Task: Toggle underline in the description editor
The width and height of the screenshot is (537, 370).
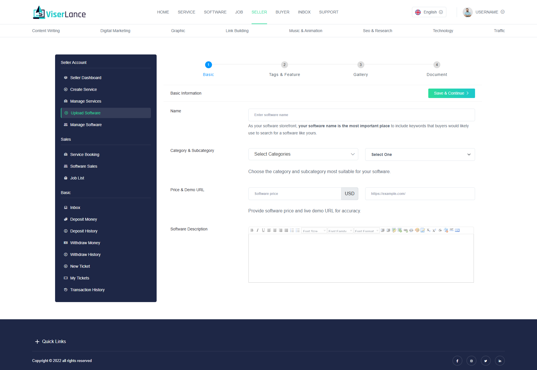Action: [x=263, y=230]
